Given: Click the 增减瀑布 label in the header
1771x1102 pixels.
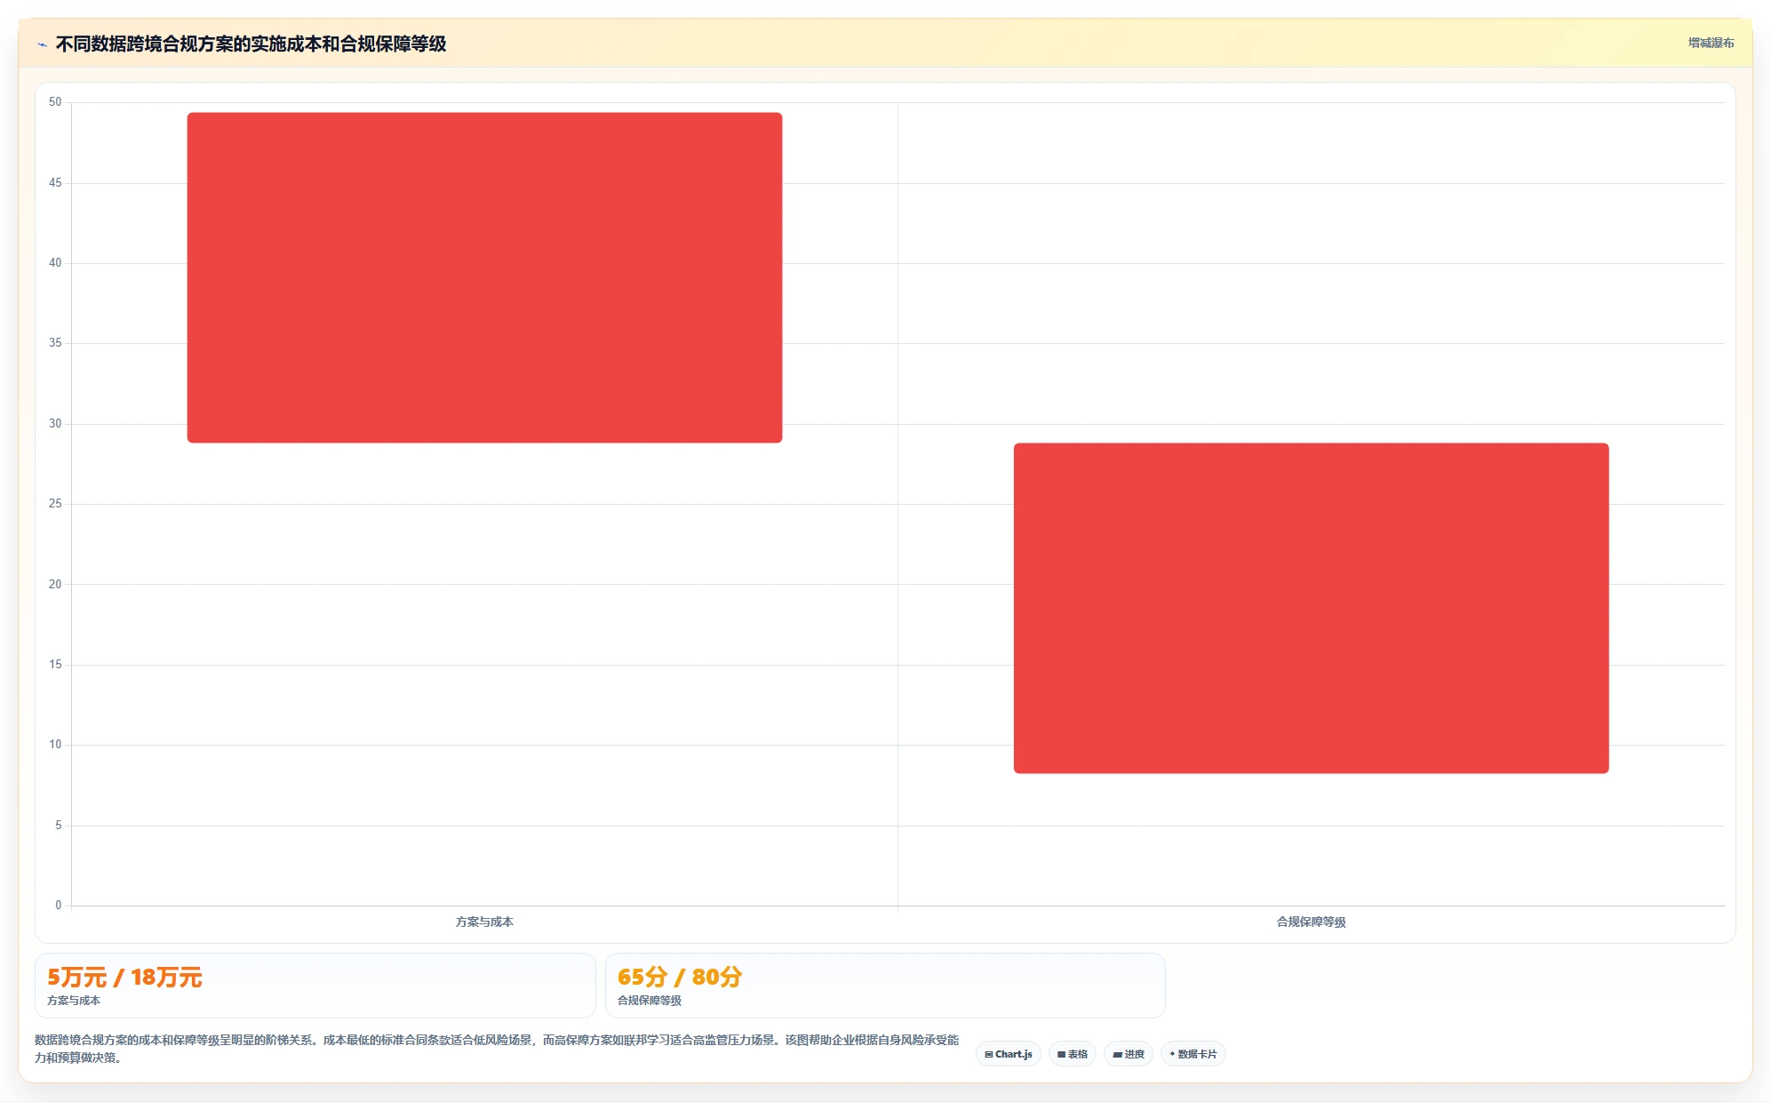Looking at the screenshot, I should point(1711,43).
